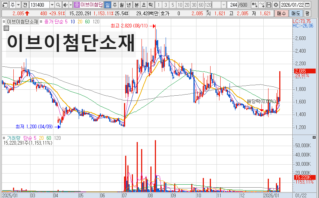Select the 일 daily chart period
This screenshot has width=319, height=198.
click(x=108, y=5)
